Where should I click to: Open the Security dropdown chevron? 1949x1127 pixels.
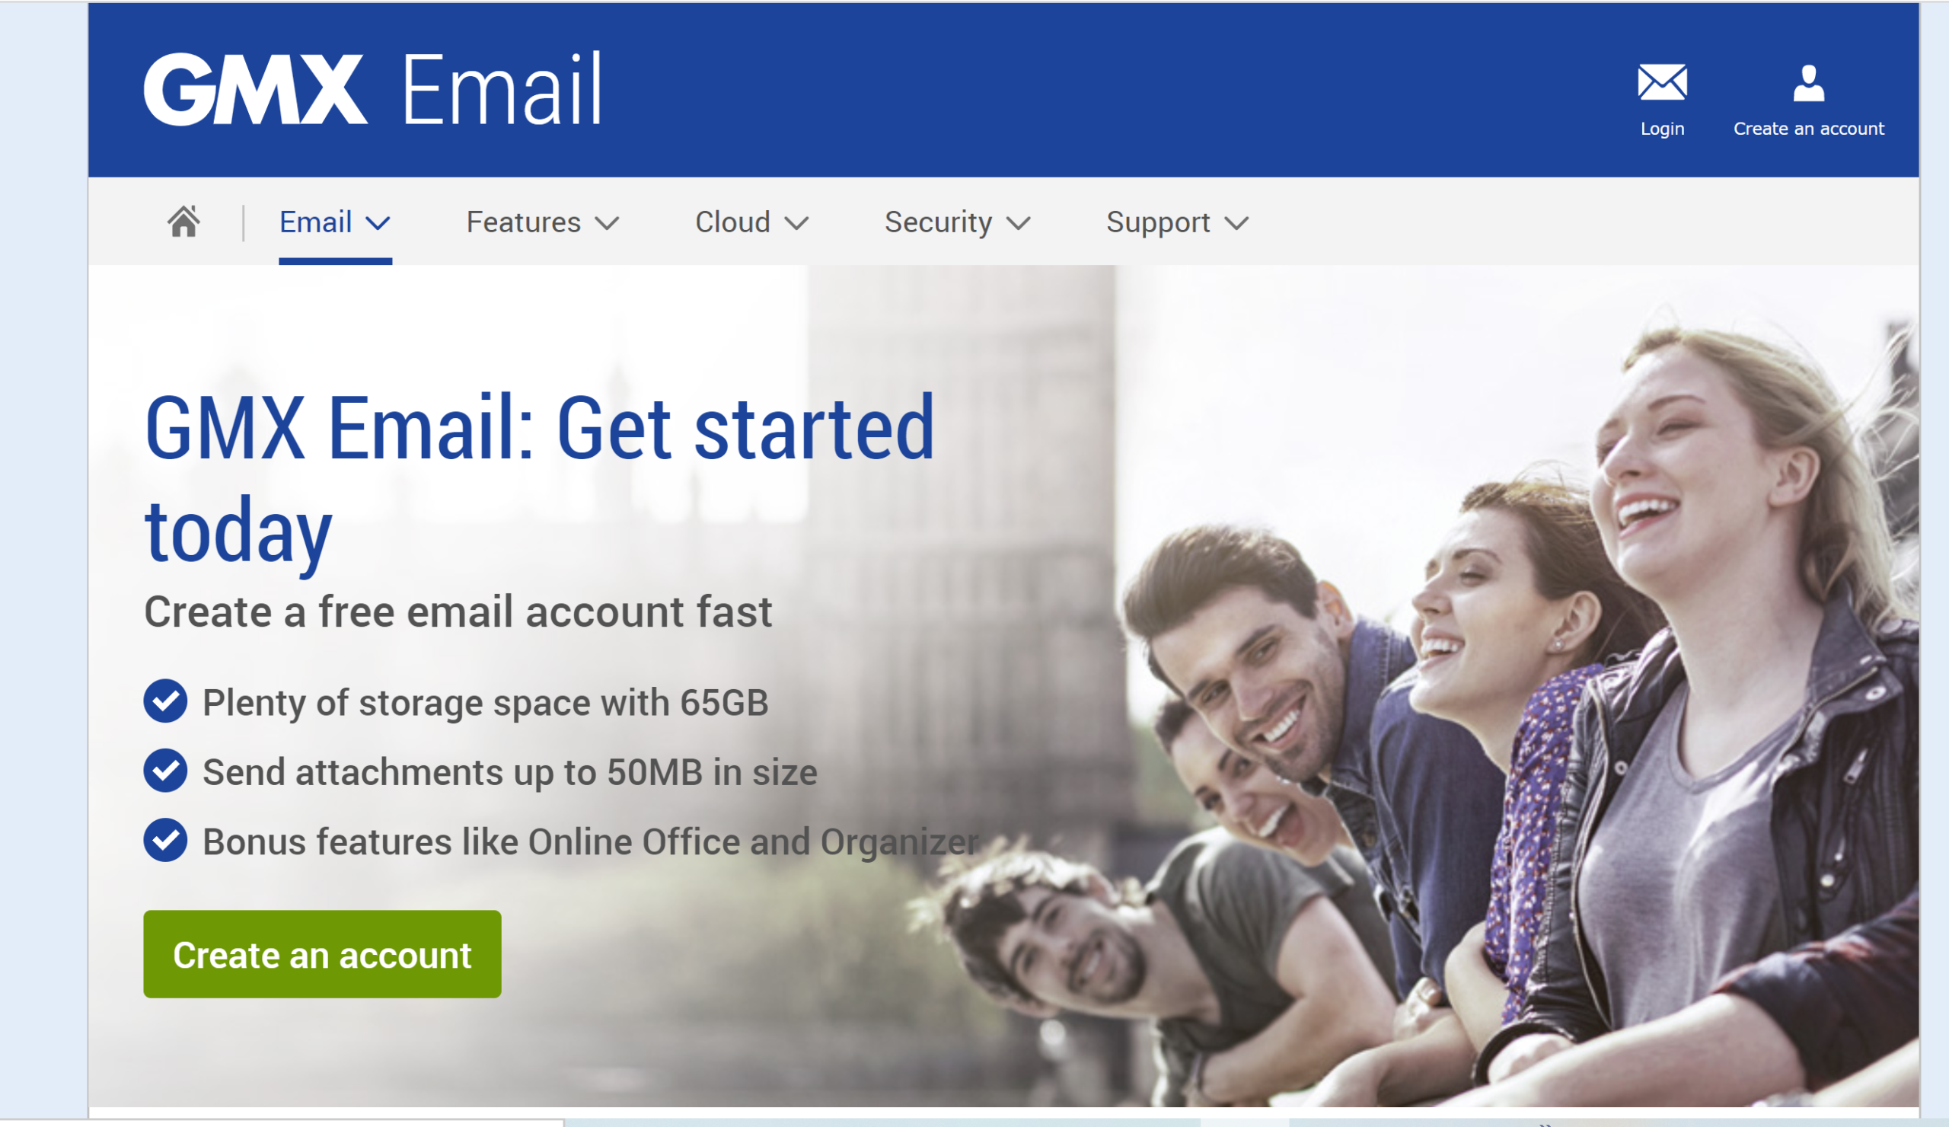click(1018, 224)
